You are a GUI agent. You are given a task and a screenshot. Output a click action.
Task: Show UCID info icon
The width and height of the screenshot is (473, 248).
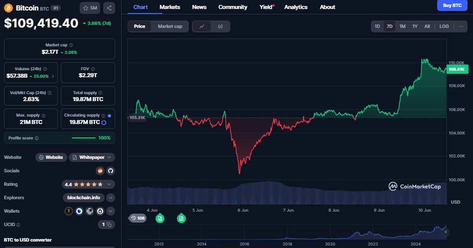pyautogui.click(x=18, y=225)
